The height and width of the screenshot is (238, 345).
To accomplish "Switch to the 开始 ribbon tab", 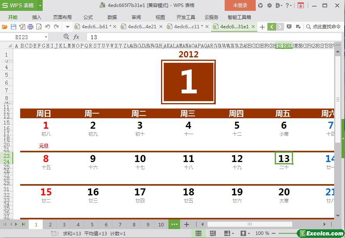I will (13, 17).
